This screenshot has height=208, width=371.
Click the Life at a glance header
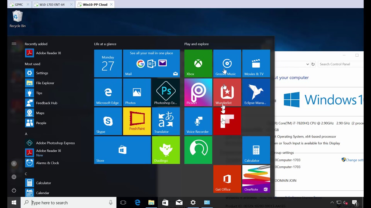point(105,44)
